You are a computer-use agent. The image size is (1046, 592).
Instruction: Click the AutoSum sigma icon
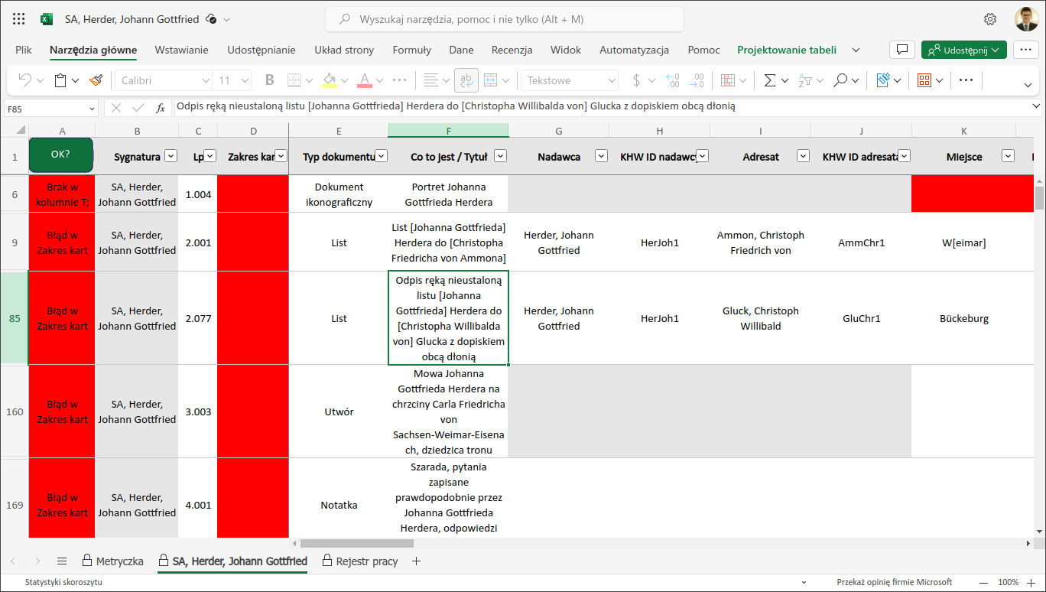pos(769,80)
